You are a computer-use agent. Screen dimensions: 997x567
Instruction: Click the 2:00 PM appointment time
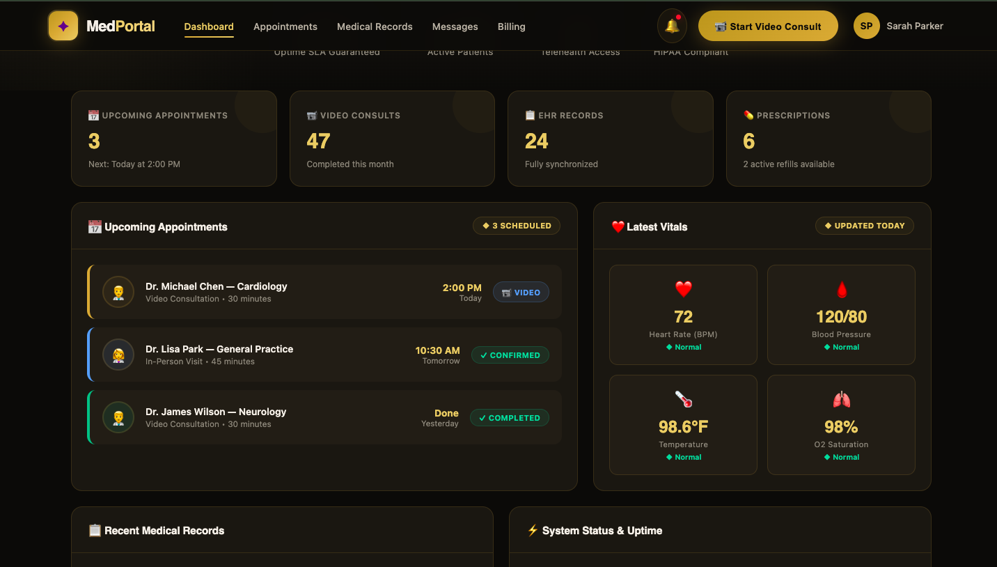click(462, 288)
